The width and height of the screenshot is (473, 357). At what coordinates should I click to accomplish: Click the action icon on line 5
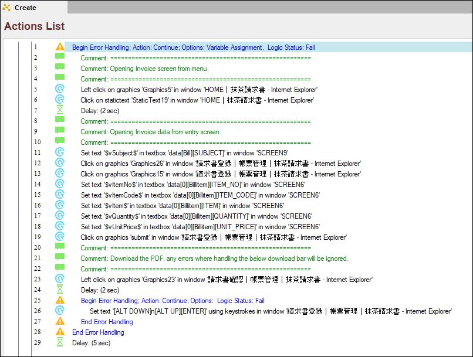click(60, 90)
